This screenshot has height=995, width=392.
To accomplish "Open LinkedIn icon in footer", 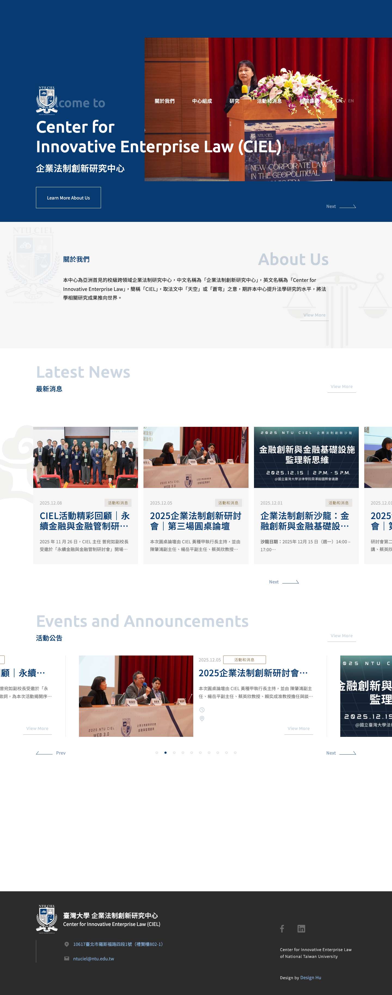I will tap(301, 929).
